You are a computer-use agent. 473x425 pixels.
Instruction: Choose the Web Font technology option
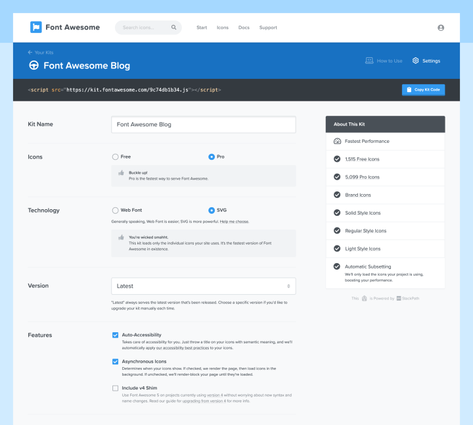coord(115,211)
